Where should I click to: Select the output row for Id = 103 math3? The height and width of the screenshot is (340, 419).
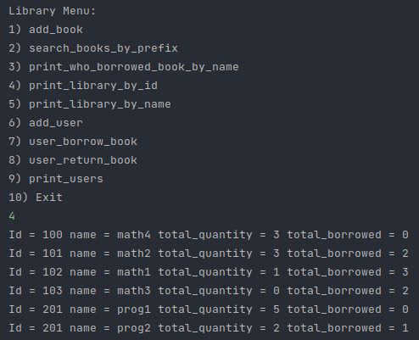pyautogui.click(x=209, y=291)
